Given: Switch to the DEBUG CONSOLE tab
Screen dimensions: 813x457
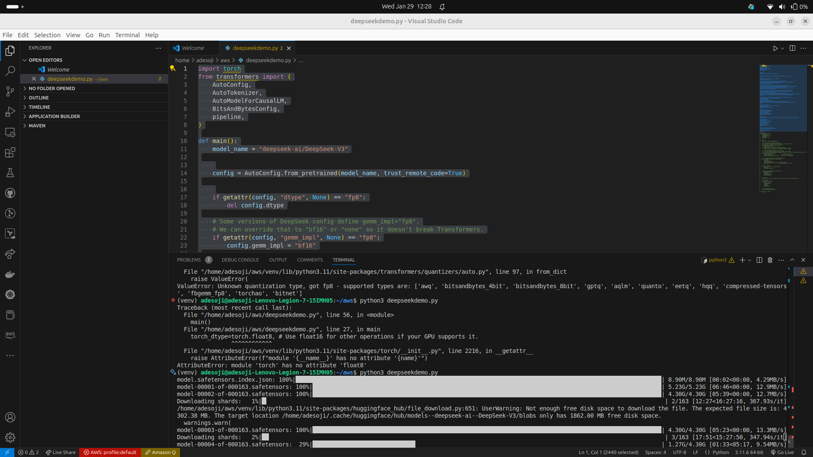Looking at the screenshot, I should pyautogui.click(x=240, y=260).
